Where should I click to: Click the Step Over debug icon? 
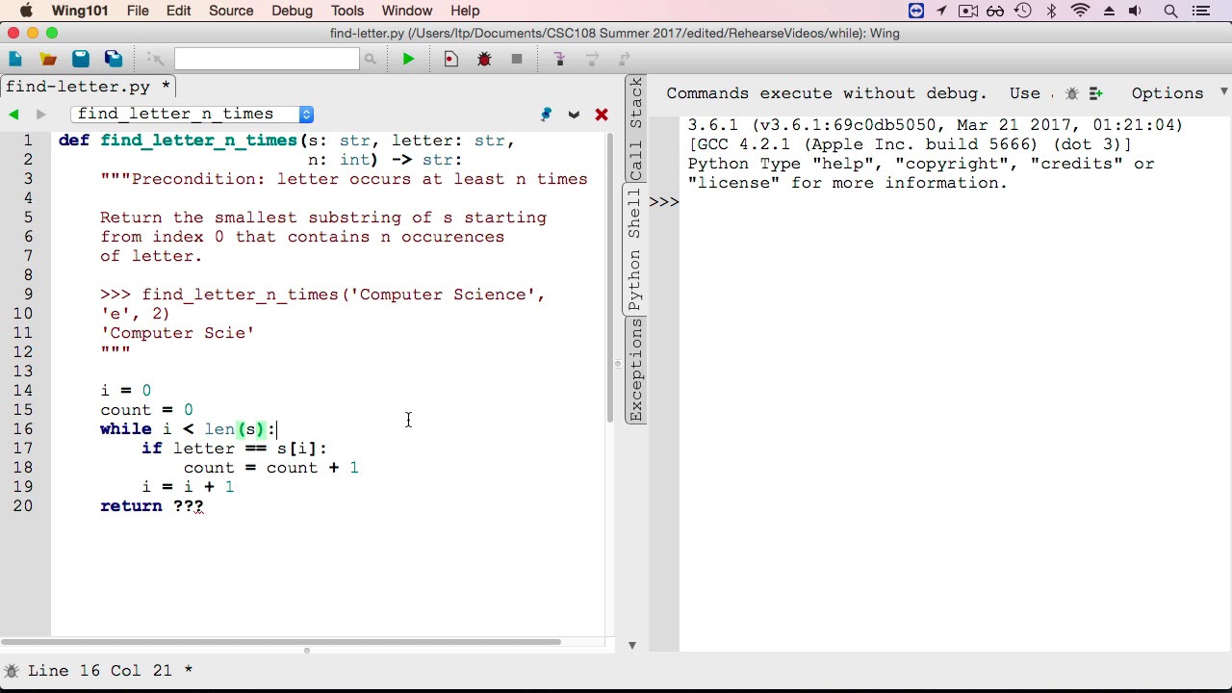(x=592, y=60)
